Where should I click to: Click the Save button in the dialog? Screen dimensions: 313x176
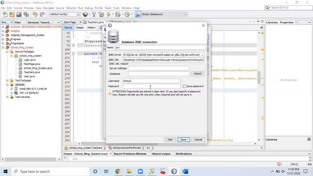(x=183, y=140)
